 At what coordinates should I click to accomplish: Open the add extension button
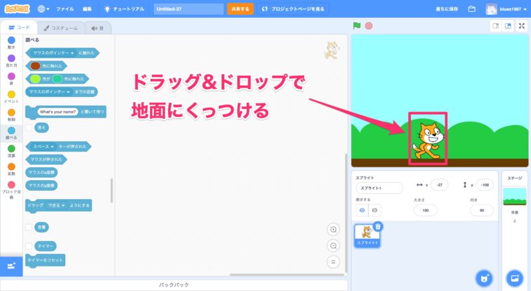(11, 266)
